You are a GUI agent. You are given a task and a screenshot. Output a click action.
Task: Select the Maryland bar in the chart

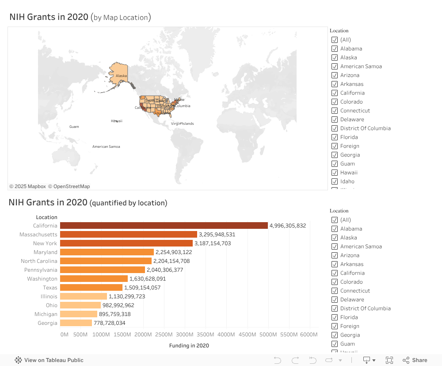107,252
